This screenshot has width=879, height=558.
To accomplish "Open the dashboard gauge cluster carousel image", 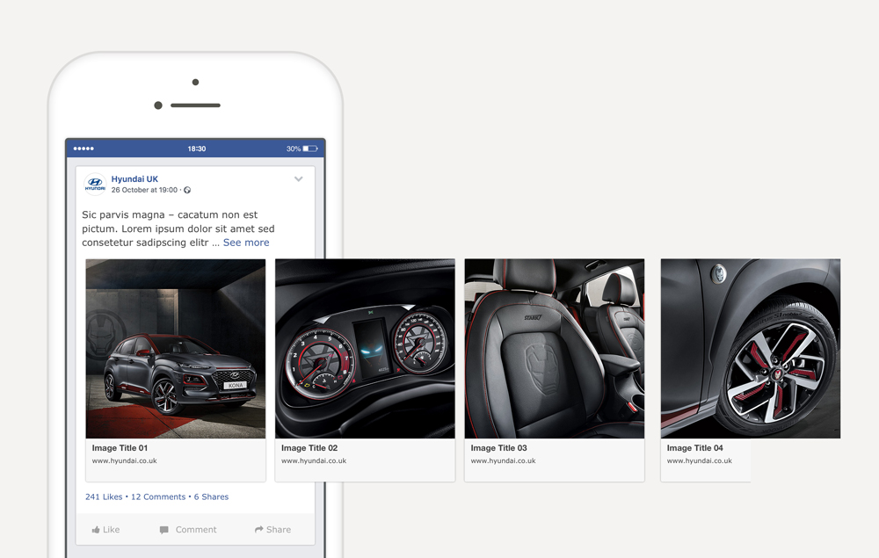I will point(365,349).
